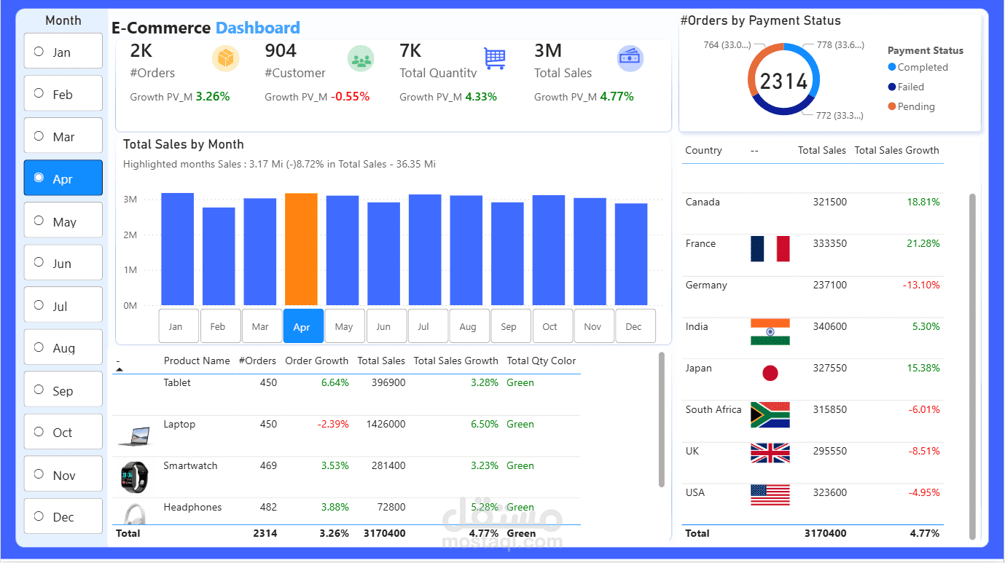Switch to the Sep month tab under the chart
The height and width of the screenshot is (563, 1005).
point(511,326)
